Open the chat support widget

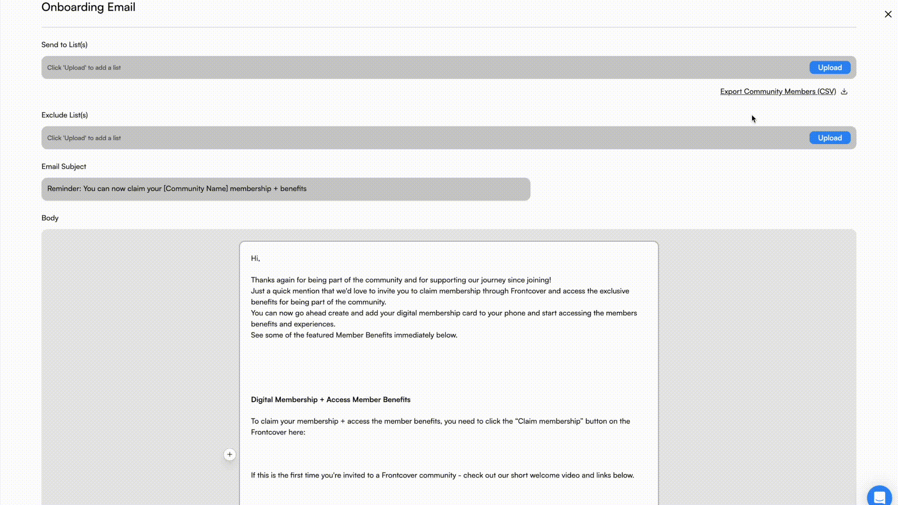tap(879, 497)
